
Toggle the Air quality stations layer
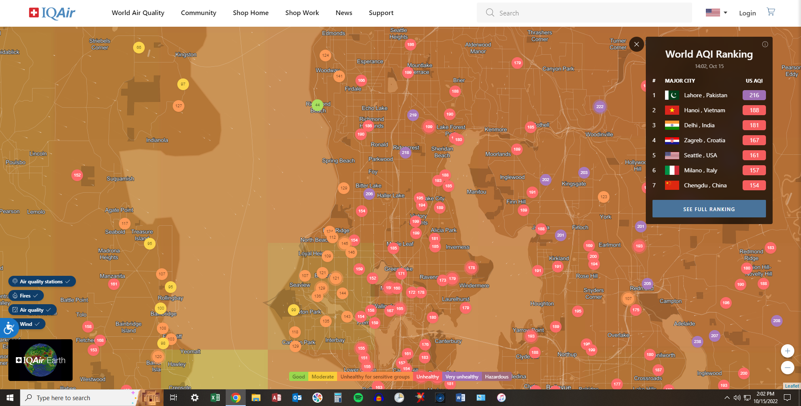(x=42, y=282)
